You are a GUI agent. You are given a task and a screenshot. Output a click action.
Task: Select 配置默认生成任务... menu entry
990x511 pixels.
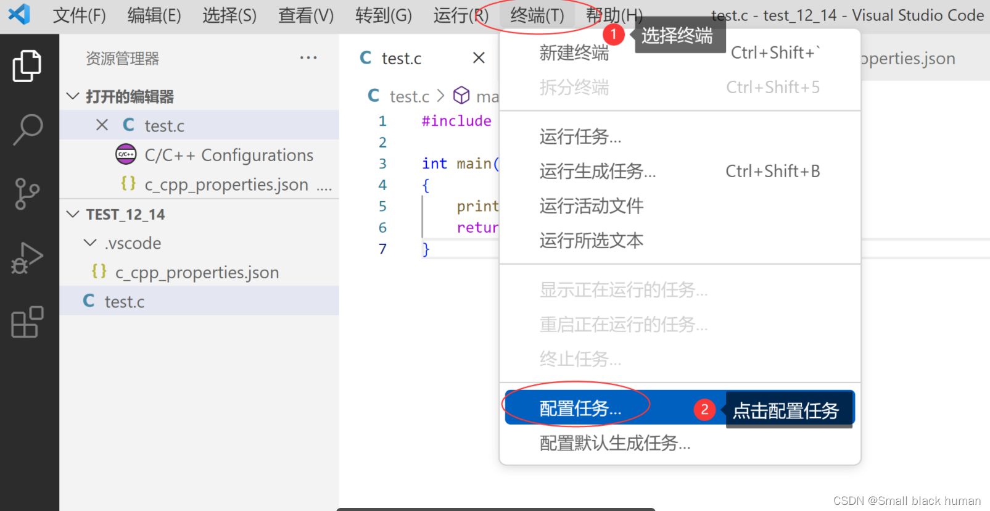pyautogui.click(x=680, y=442)
